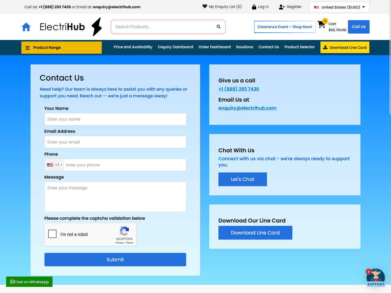391x293 pixels.
Task: Click the ElectriHub lightning bolt logo
Action: [x=97, y=27]
